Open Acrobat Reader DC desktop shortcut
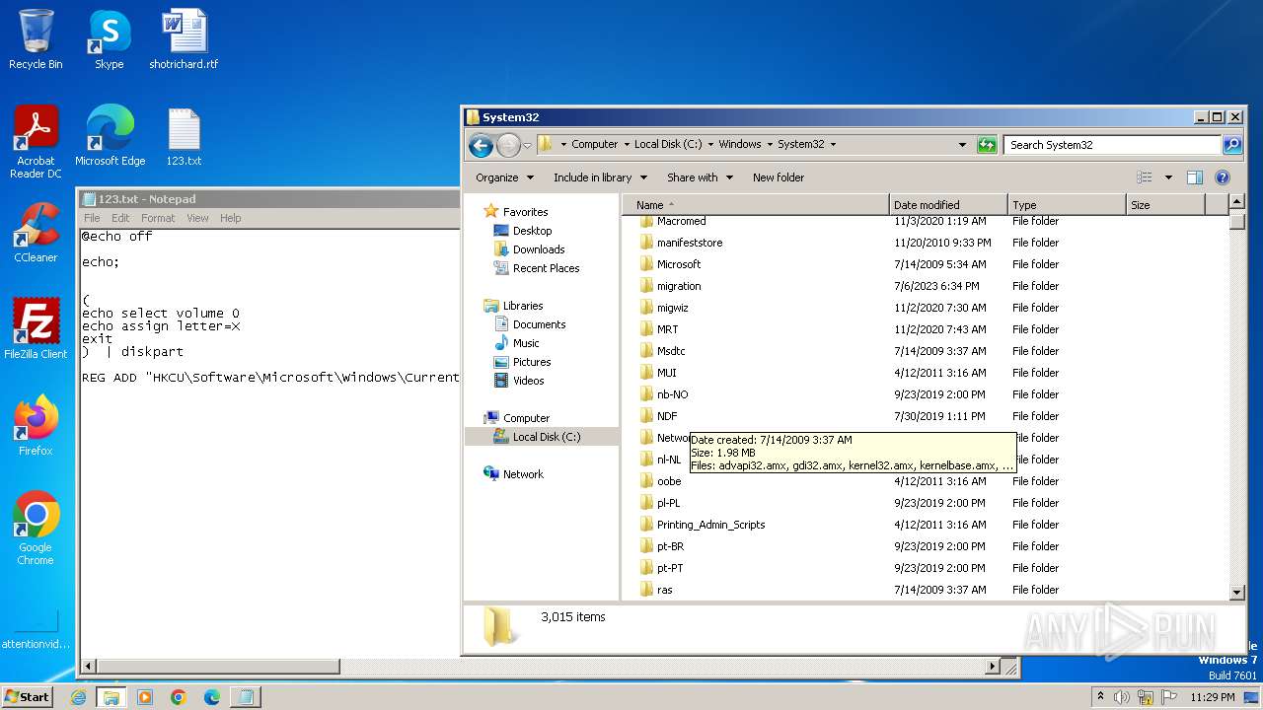The width and height of the screenshot is (1263, 710). click(x=36, y=142)
